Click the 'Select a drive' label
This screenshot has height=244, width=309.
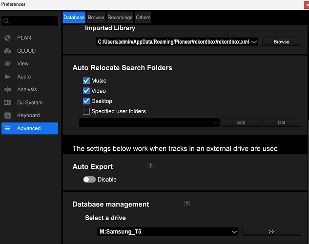pos(105,218)
